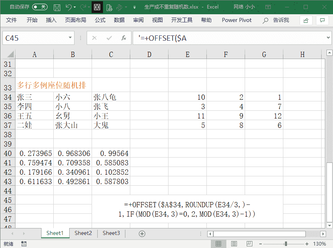333x248 pixels.
Task: Add a new sheet with plus button
Action: click(142, 234)
